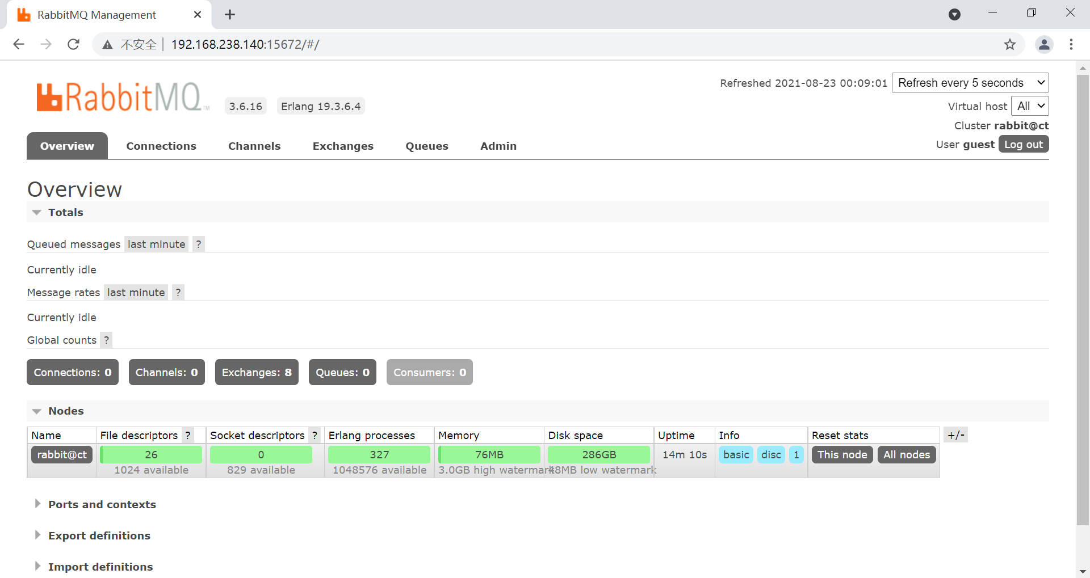Click Channels: 0 count button
The width and height of the screenshot is (1090, 578).
click(167, 372)
